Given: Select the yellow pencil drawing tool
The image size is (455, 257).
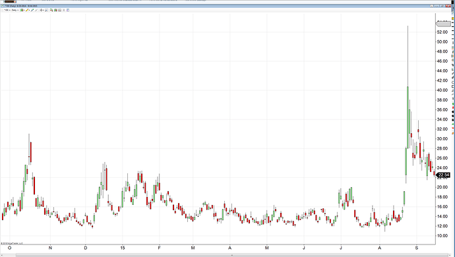Looking at the screenshot, I should coord(27,10).
